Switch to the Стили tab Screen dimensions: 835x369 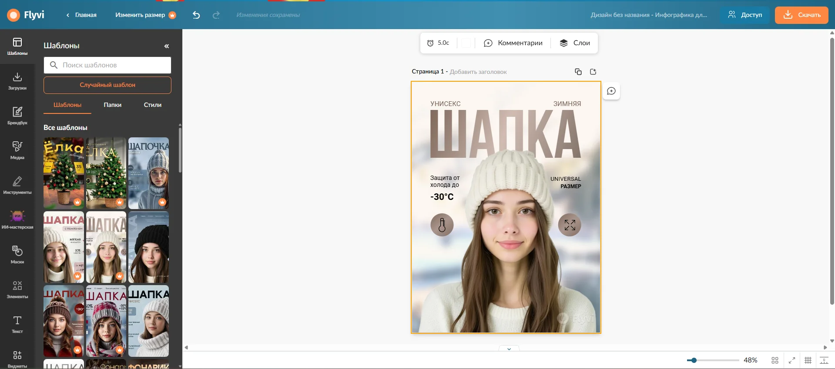153,105
